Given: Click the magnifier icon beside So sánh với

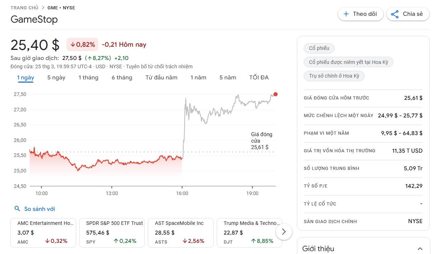Looking at the screenshot, I should coord(17,209).
